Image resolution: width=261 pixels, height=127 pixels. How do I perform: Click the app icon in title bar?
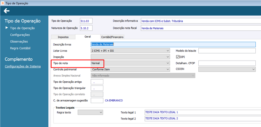click(3, 3)
